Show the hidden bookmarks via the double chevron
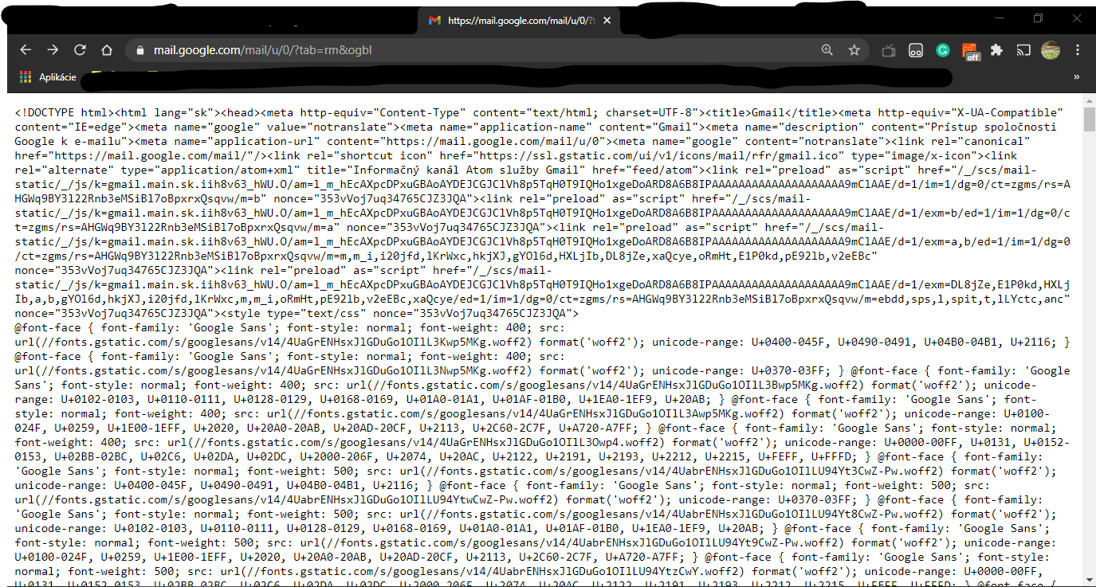Screen dimensions: 1096x587 [x=1077, y=77]
